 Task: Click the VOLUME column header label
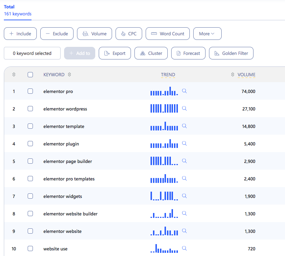tap(246, 74)
